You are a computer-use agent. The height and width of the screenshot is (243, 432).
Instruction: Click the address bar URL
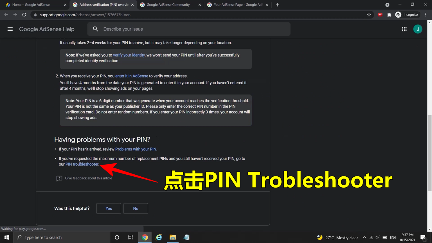tap(85, 15)
